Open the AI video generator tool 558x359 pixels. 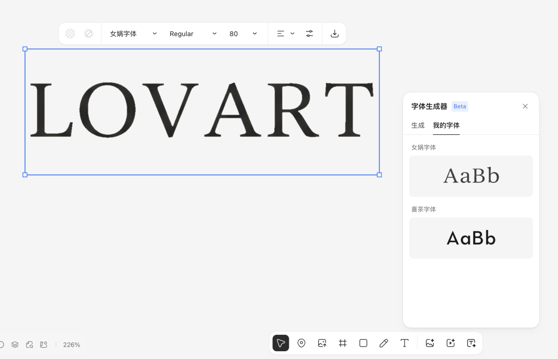pos(451,343)
